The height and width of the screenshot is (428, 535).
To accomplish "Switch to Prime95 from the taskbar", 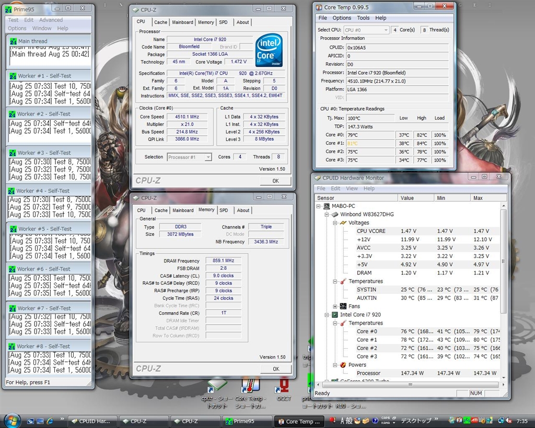I will 247,421.
